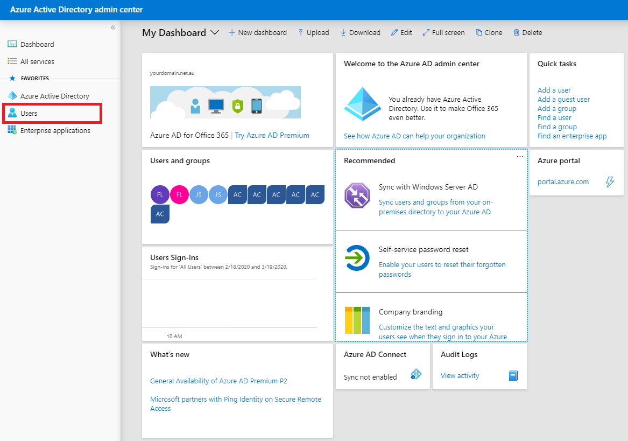Select the purple FL user avatar
The height and width of the screenshot is (441, 628).
pyautogui.click(x=160, y=194)
